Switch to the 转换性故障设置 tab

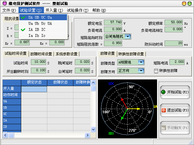pyautogui.click(x=131, y=54)
